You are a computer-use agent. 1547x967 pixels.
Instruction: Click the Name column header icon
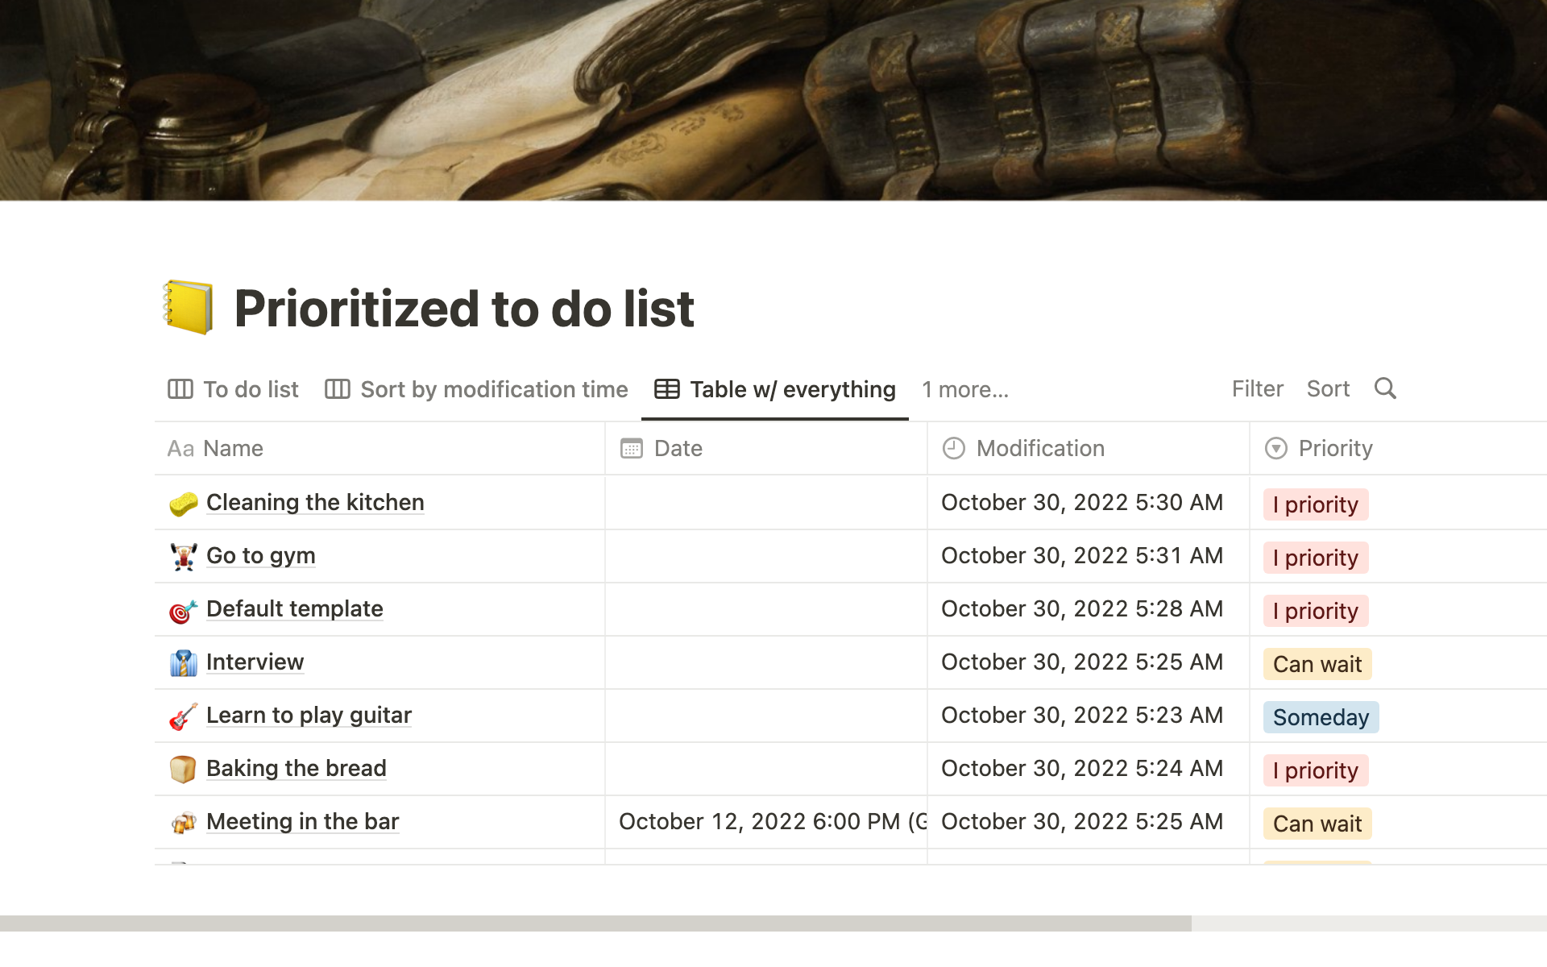(x=180, y=448)
